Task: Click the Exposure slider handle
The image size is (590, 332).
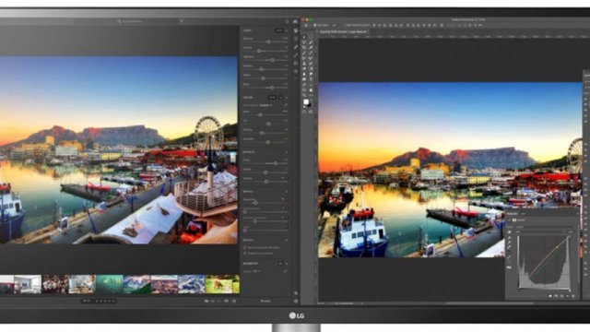Action: (268, 41)
